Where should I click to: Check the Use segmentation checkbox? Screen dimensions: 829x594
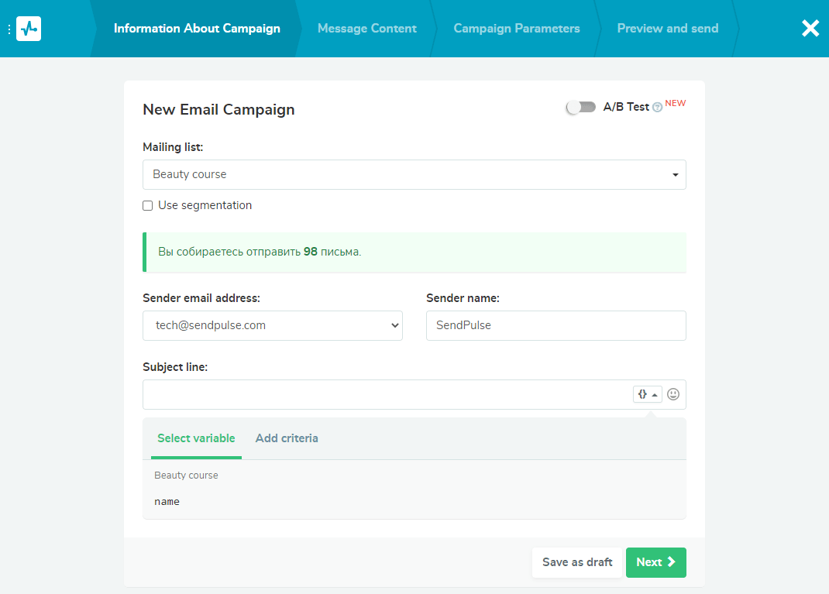coord(148,206)
